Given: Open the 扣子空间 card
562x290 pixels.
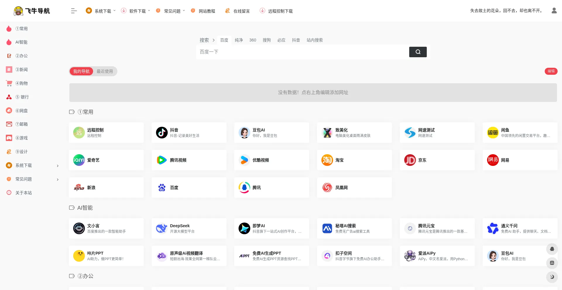Looking at the screenshot, I should pos(354,256).
